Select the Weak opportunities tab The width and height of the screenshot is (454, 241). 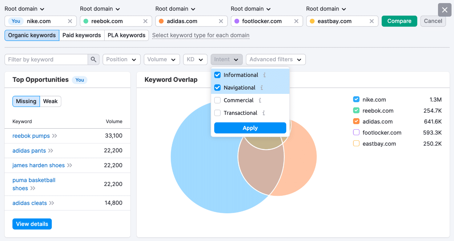[50, 101]
